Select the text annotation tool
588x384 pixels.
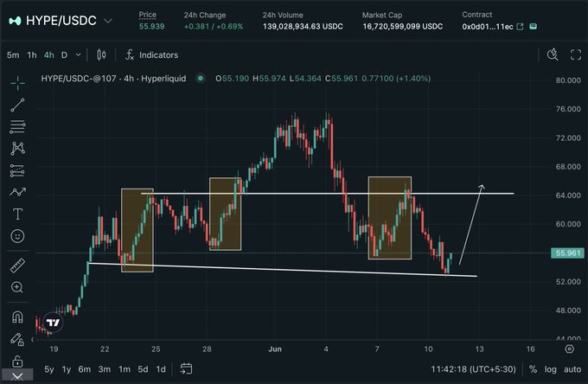[17, 214]
